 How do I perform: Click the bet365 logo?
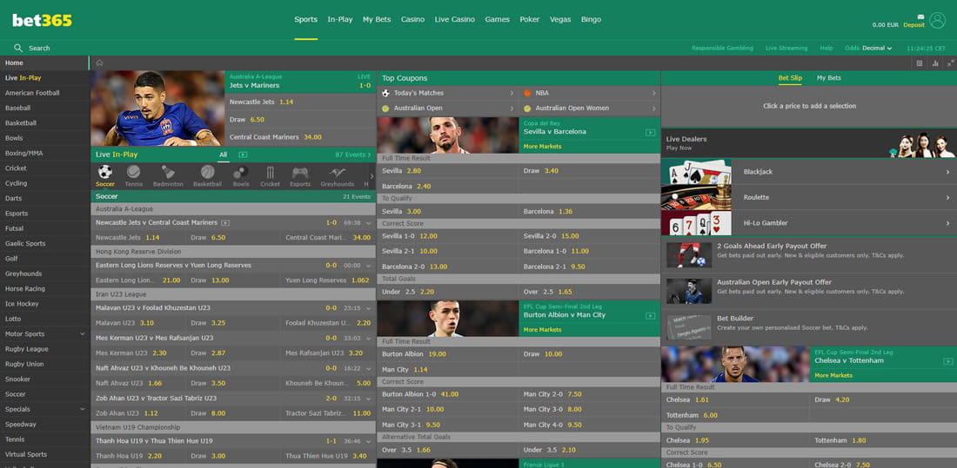click(x=42, y=20)
